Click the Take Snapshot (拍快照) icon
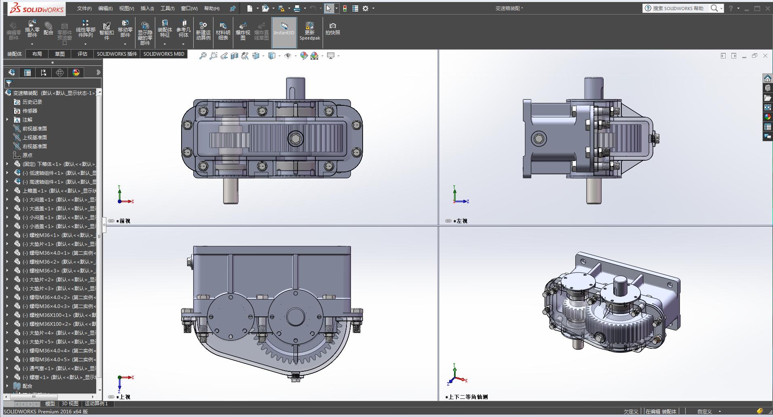Screen dimensions: 773x417 [332, 29]
